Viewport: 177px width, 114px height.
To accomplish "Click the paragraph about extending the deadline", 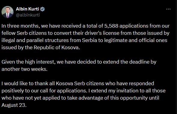I will click(x=79, y=65).
